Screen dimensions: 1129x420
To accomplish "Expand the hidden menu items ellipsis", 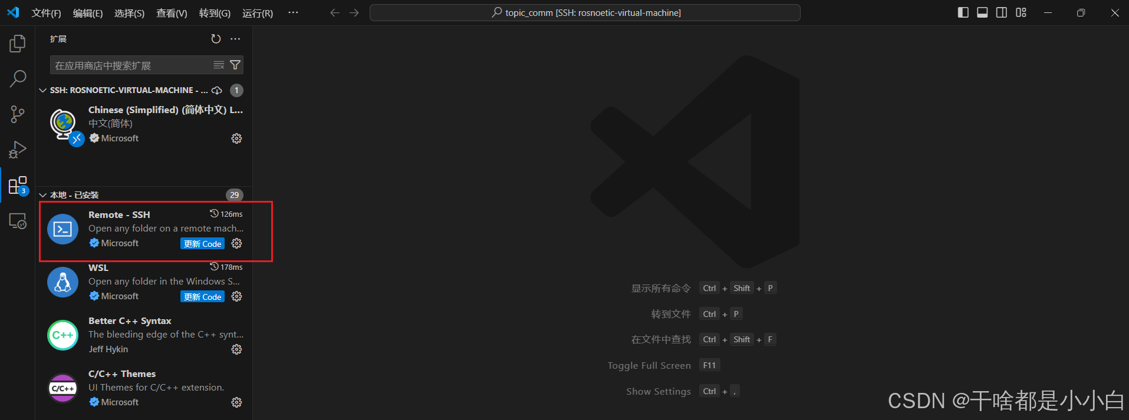I will click(x=293, y=12).
